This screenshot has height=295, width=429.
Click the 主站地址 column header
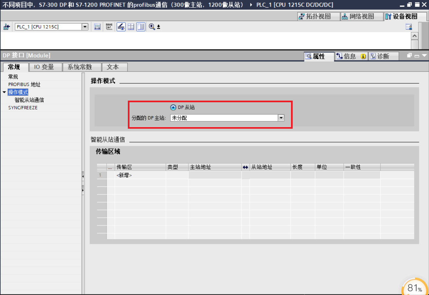coord(215,167)
